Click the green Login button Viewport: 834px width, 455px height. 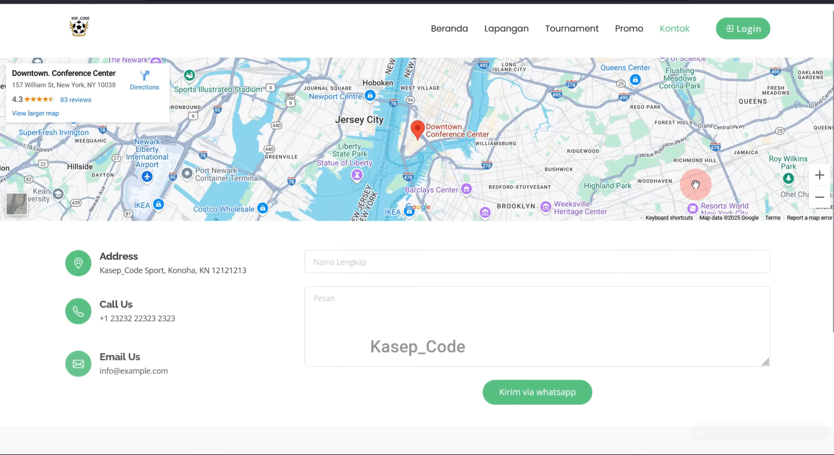(x=743, y=29)
